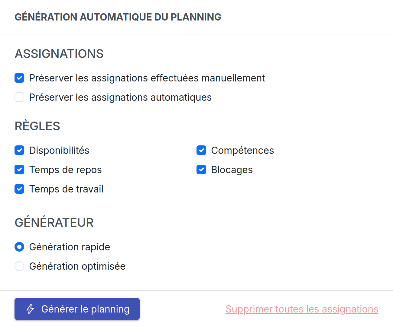This screenshot has width=393, height=327.
Task: Click the "GÉNÉRATION AUTOMATIQUE DU PLANNING" title
Action: pyautogui.click(x=118, y=17)
